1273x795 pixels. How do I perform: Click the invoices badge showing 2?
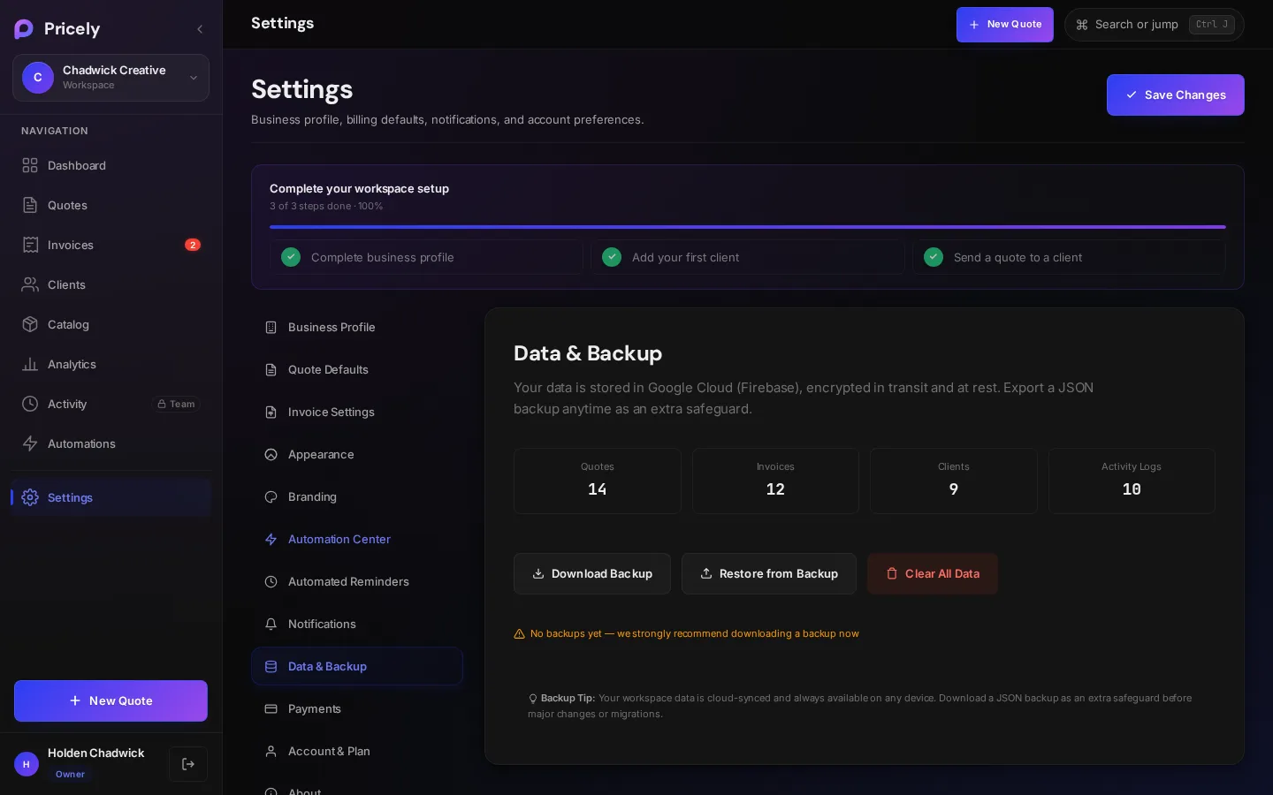click(x=193, y=245)
